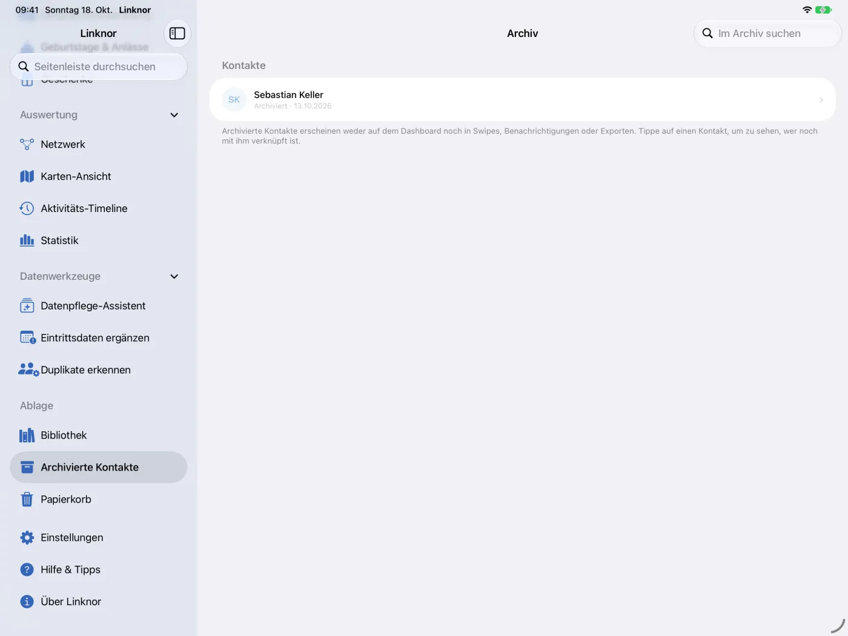This screenshot has height=636, width=848.
Task: Open Sebastian Keller's detail chevron
Action: pos(821,99)
